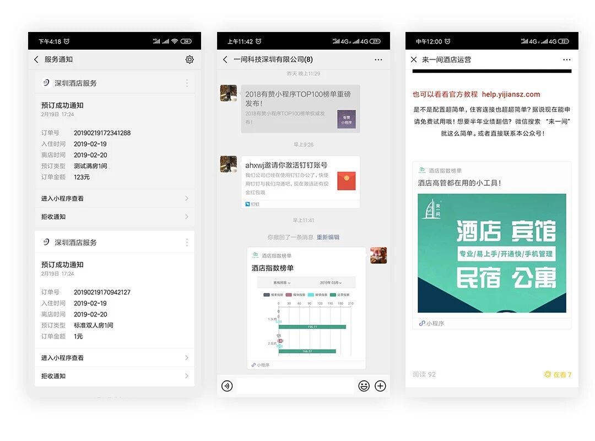Select order number 20190219170942127
The height and width of the screenshot is (441, 595).
pos(102,292)
